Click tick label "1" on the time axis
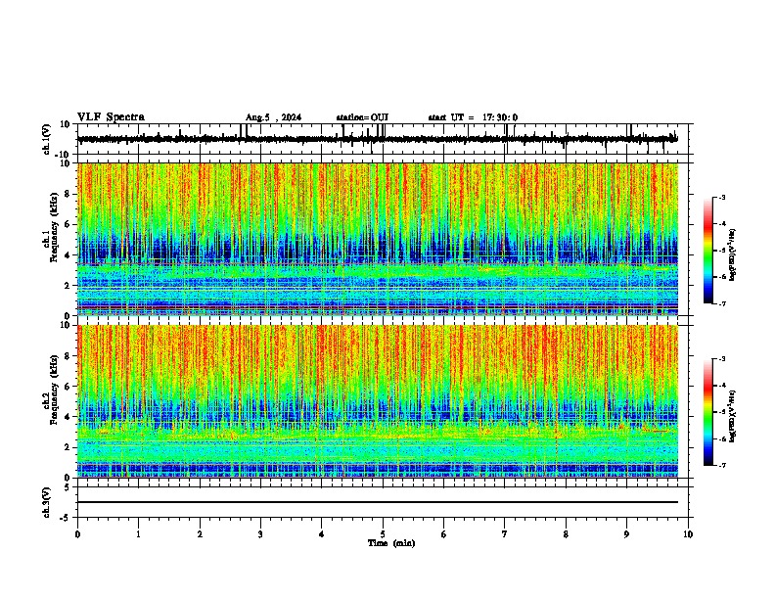 pos(138,534)
